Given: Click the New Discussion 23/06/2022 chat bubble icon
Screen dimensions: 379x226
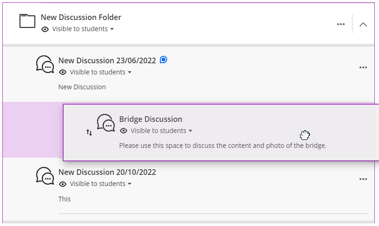Looking at the screenshot, I should click(x=45, y=64).
